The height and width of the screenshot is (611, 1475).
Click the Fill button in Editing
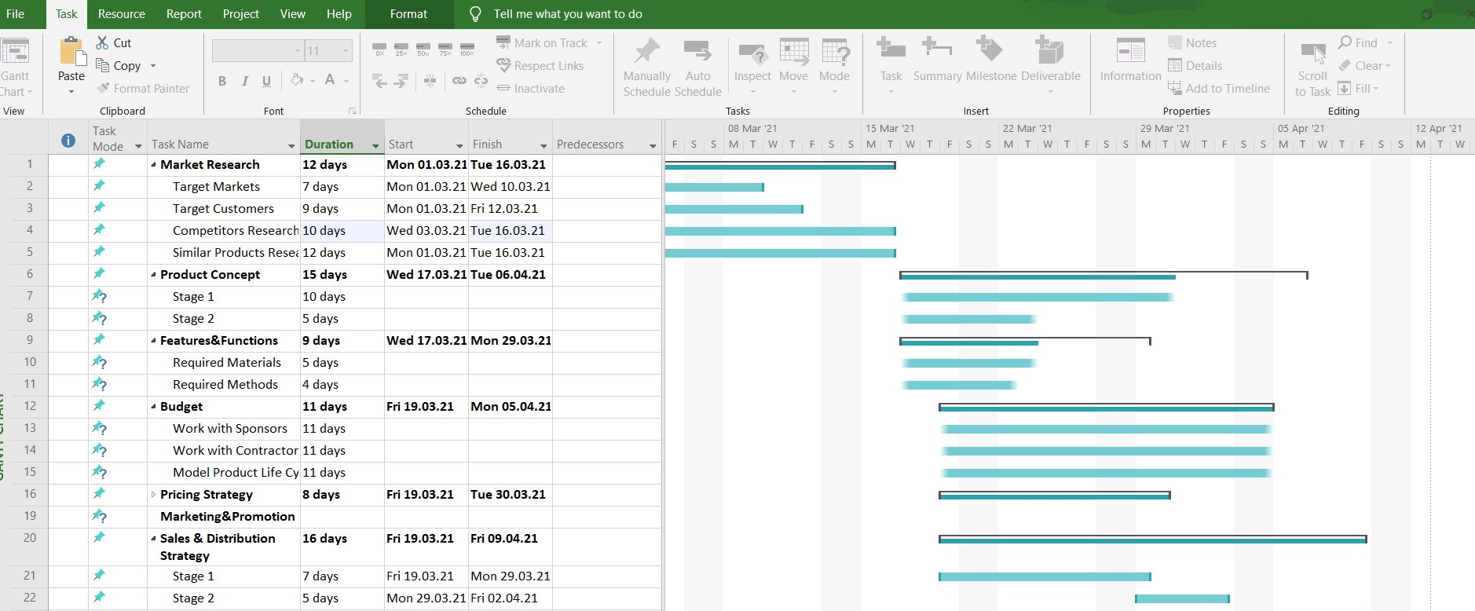coord(1359,89)
